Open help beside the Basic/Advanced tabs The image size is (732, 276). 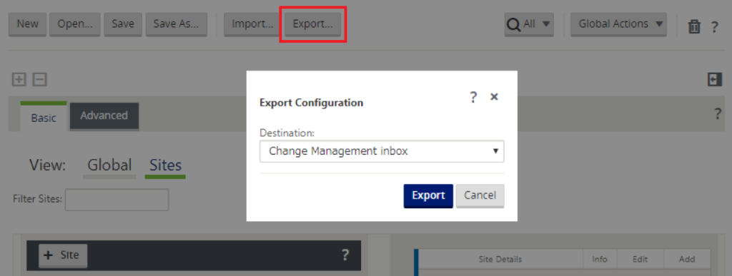[718, 113]
